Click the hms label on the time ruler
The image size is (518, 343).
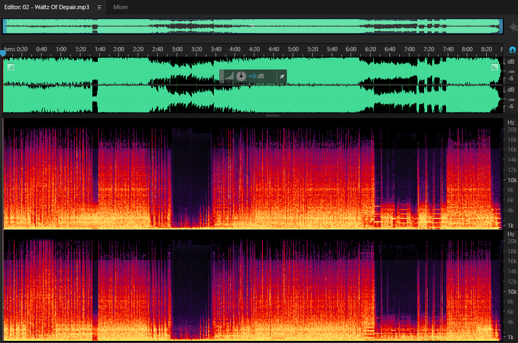[10, 49]
